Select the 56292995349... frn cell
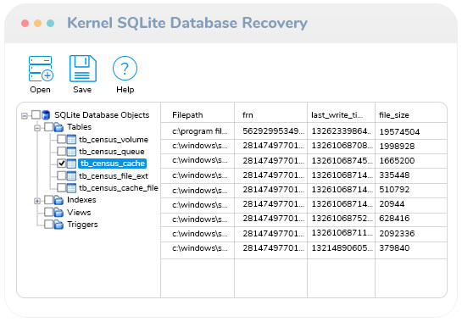462x322 pixels. click(270, 131)
